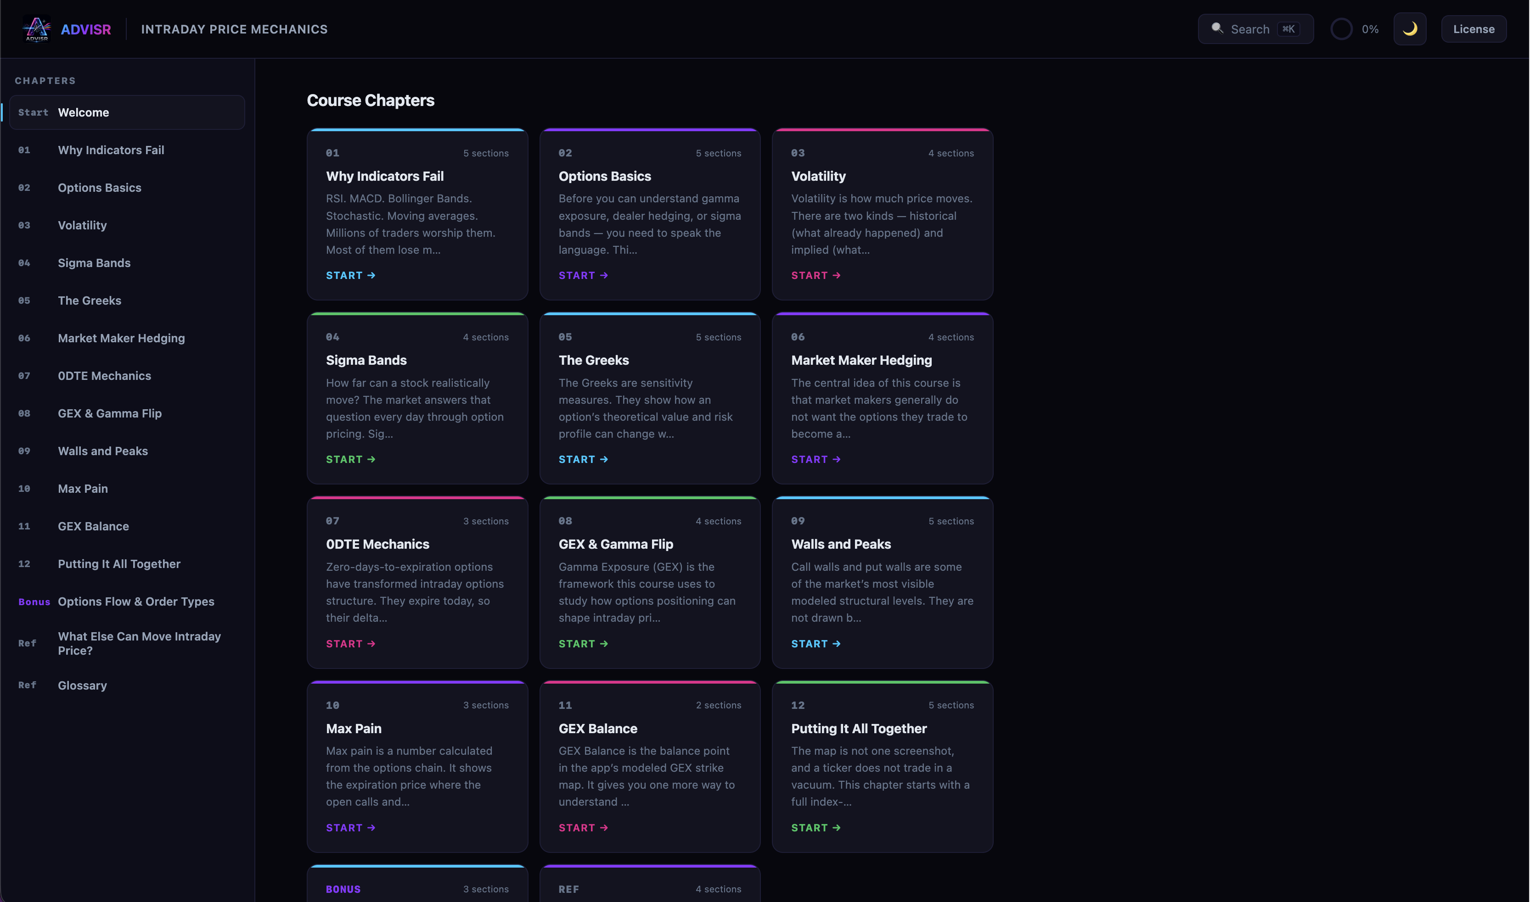Open Bonus Options Flow & Order Types
This screenshot has width=1530, height=902.
127,602
